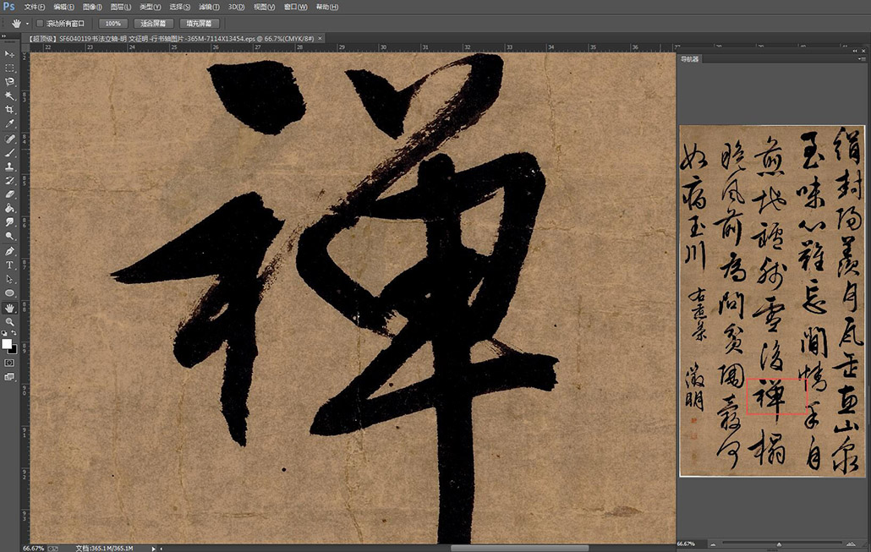Click the 100% zoom button

[x=113, y=24]
